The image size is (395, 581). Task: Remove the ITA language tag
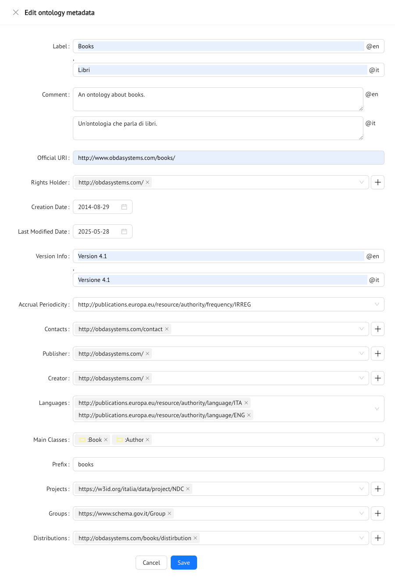[246, 402]
